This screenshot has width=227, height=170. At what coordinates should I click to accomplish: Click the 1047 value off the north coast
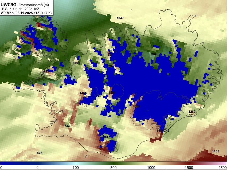[120, 18]
